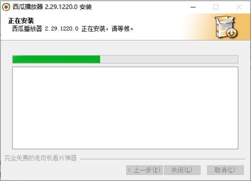Click the horizontal divider line beside branding
Viewport: 251px width, 181px height.
click(163, 159)
